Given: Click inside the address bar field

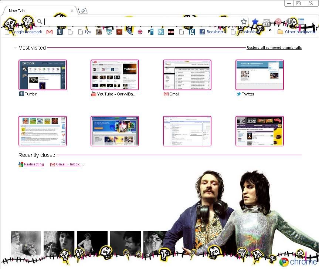Looking at the screenshot, I should [x=140, y=22].
